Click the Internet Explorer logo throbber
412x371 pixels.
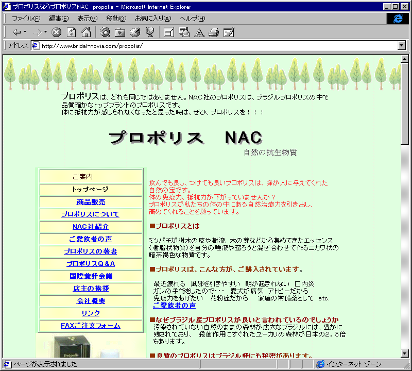398,19
